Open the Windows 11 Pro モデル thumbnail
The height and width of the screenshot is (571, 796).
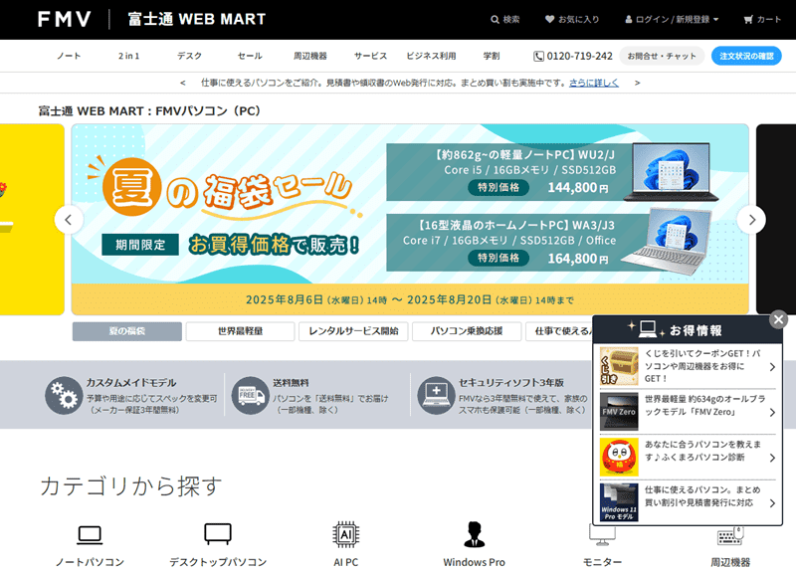click(x=619, y=502)
